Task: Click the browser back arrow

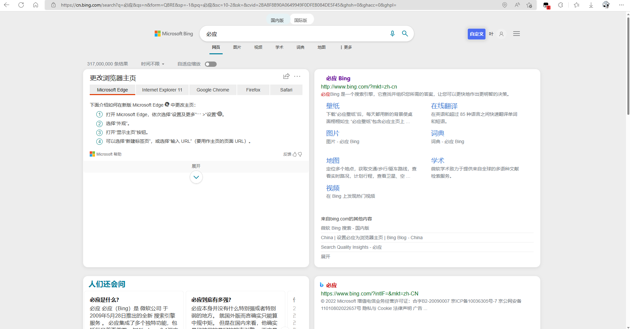Action: (x=7, y=5)
